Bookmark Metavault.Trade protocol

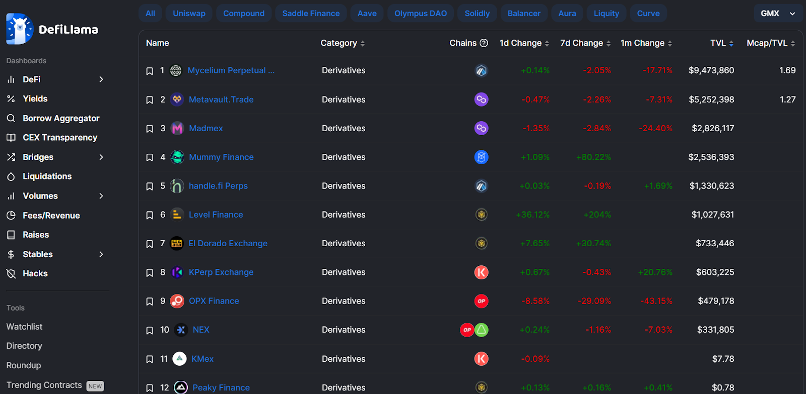pyautogui.click(x=150, y=100)
